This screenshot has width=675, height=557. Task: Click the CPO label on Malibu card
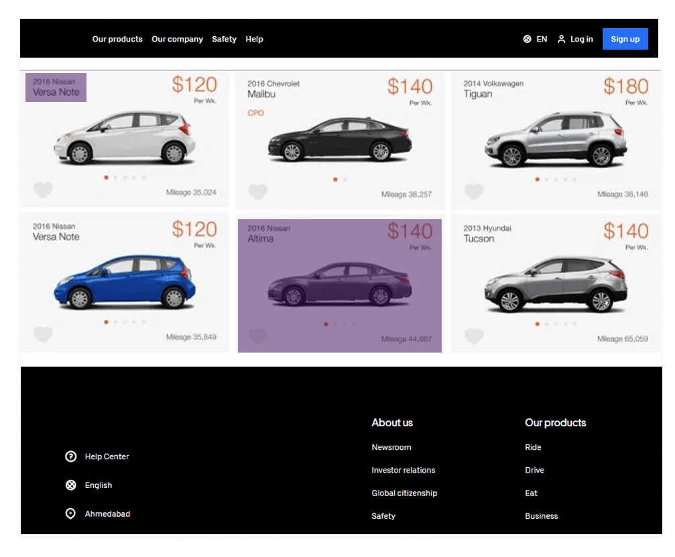pyautogui.click(x=255, y=113)
